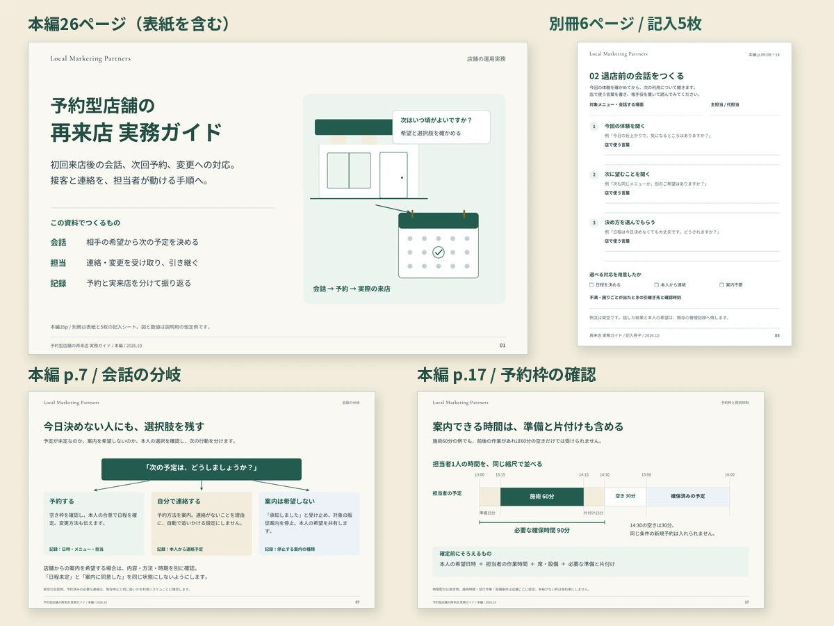834x626 pixels.
Task: Click the caption 会話 → 予約 → 実際の来店
Action: pyautogui.click(x=352, y=288)
